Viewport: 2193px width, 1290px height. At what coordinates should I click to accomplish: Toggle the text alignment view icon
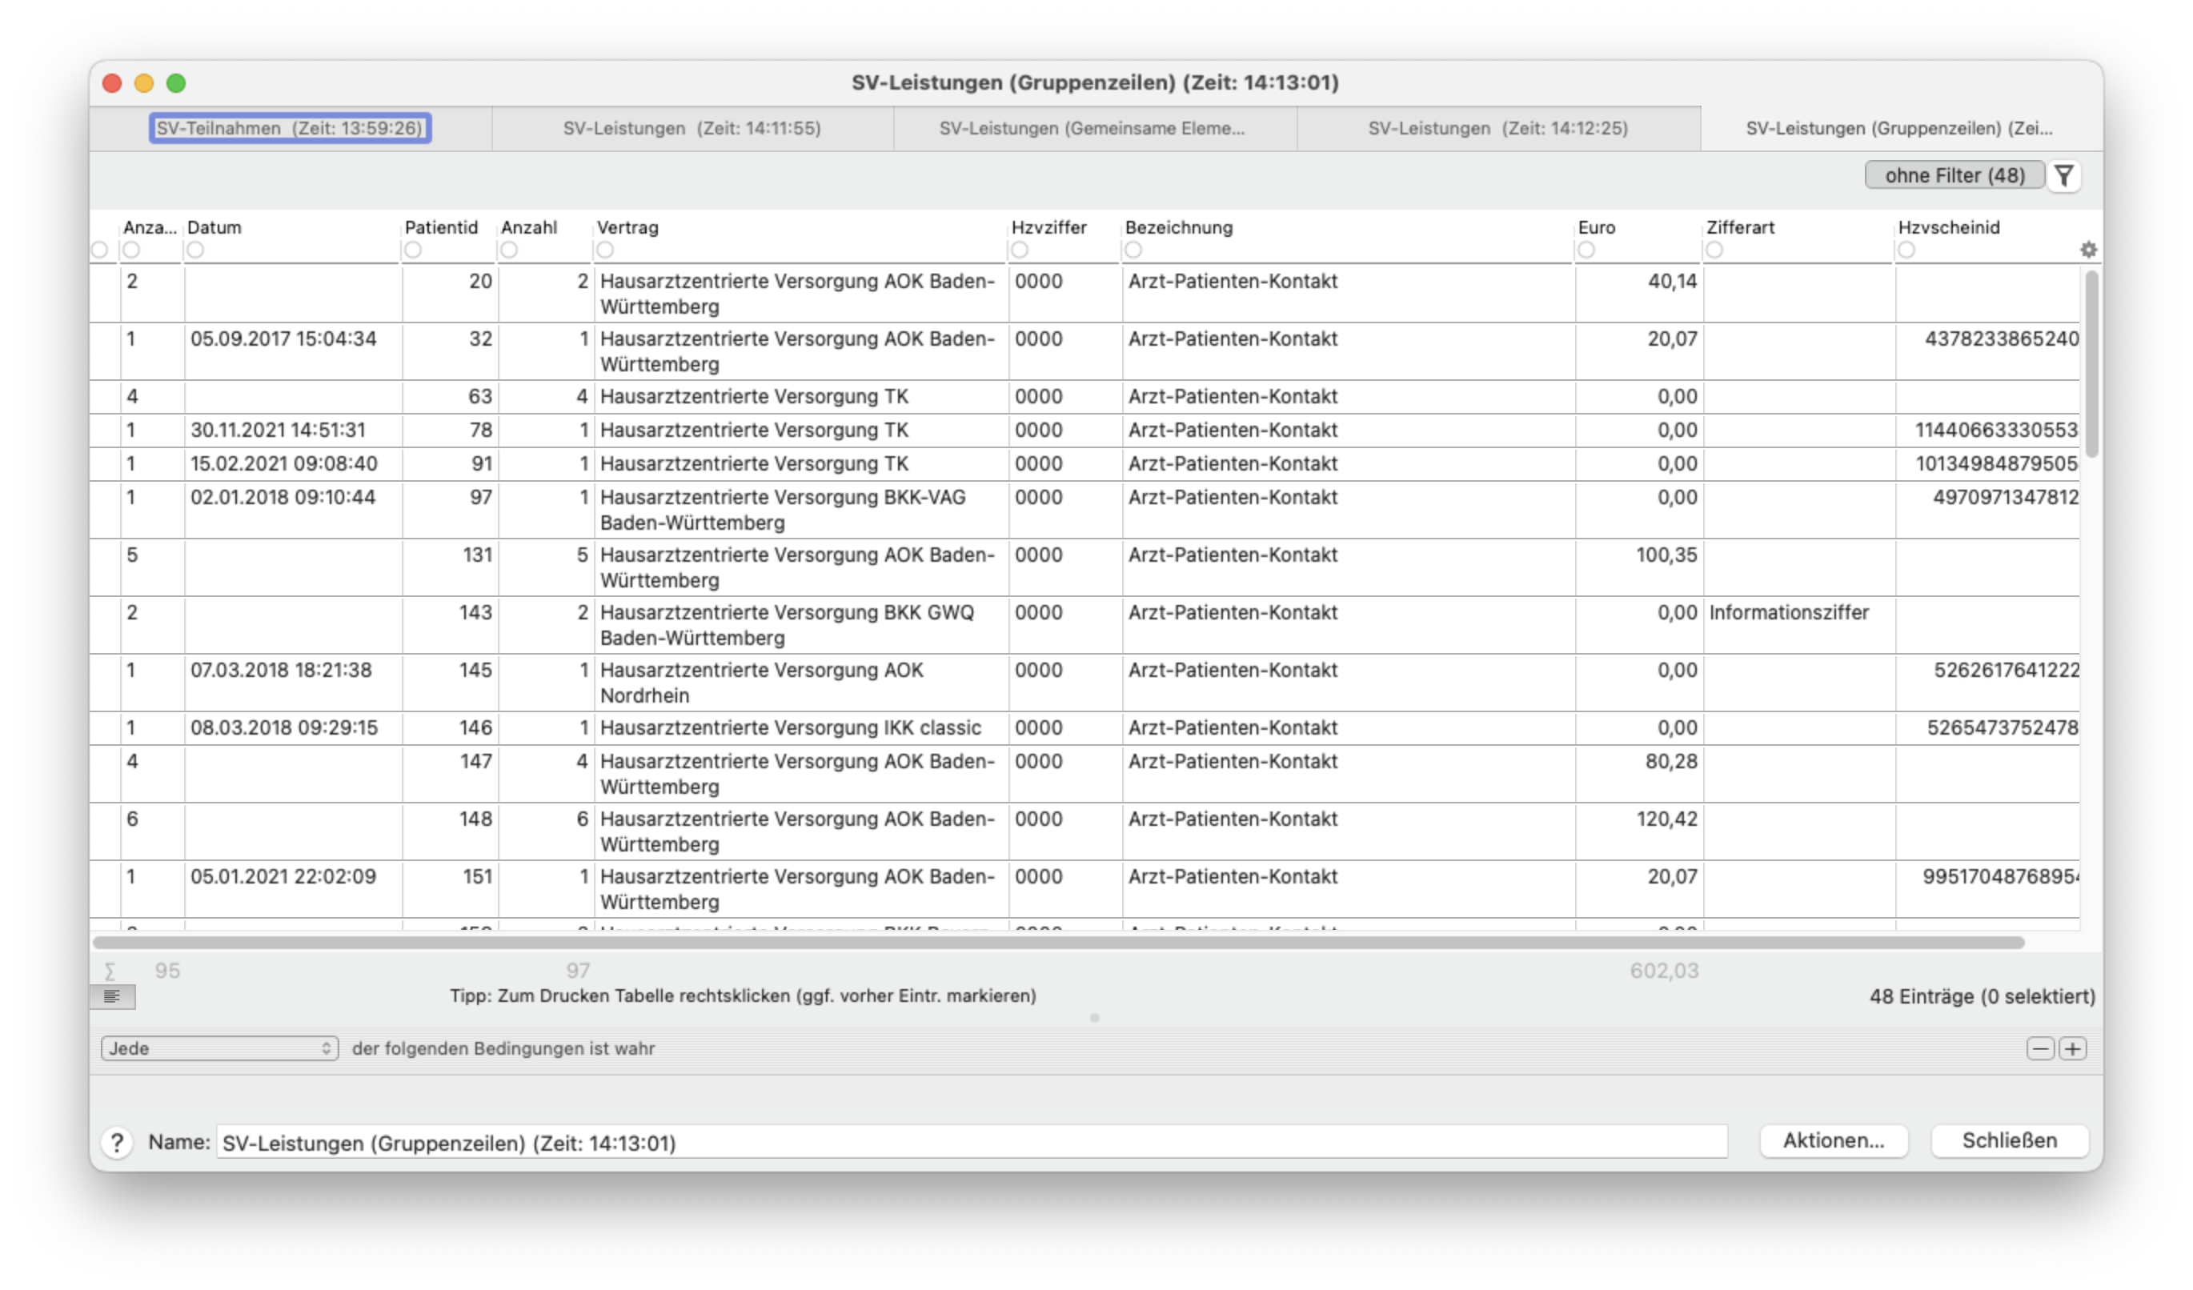point(112,997)
